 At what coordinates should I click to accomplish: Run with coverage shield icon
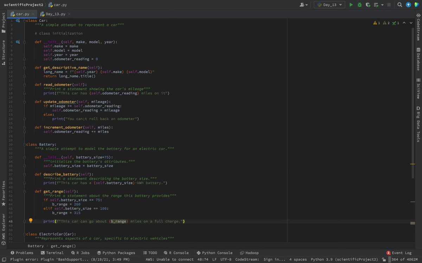pyautogui.click(x=368, y=5)
